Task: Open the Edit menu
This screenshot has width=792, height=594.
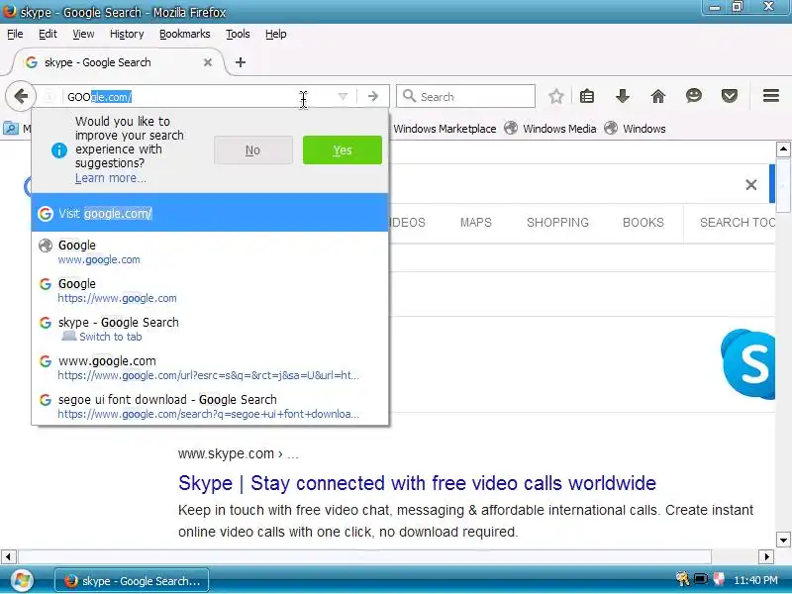Action: (x=48, y=34)
